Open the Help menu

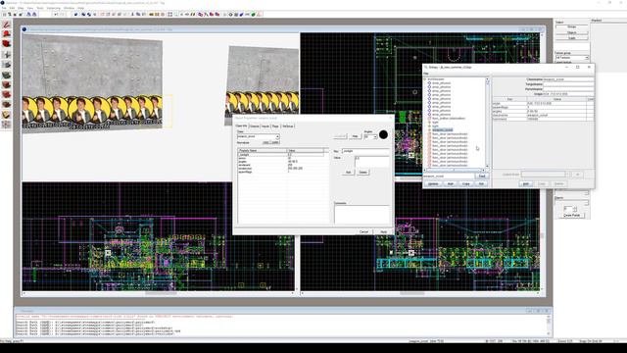(x=80, y=8)
